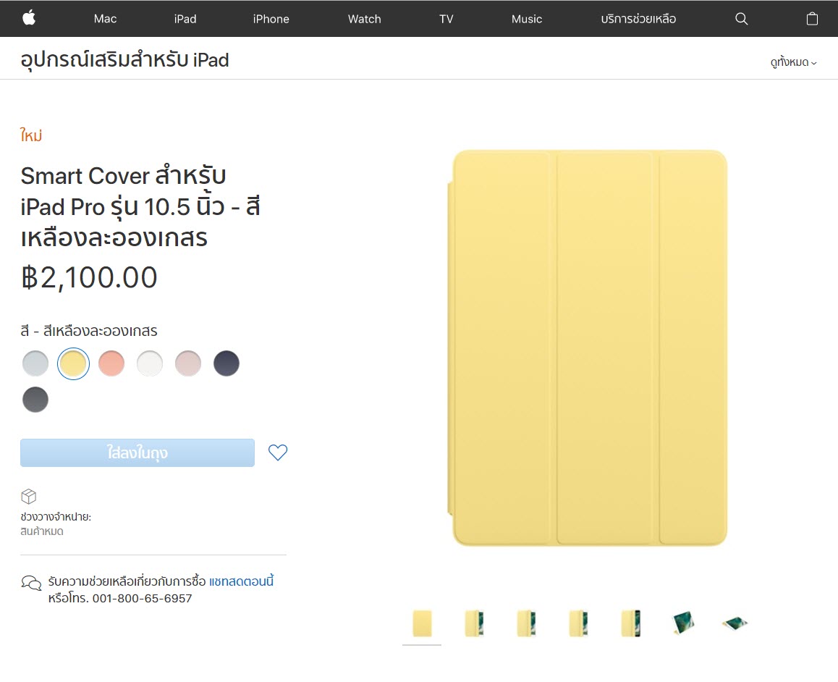The height and width of the screenshot is (682, 838).
Task: Select the white color option
Action: pos(150,363)
